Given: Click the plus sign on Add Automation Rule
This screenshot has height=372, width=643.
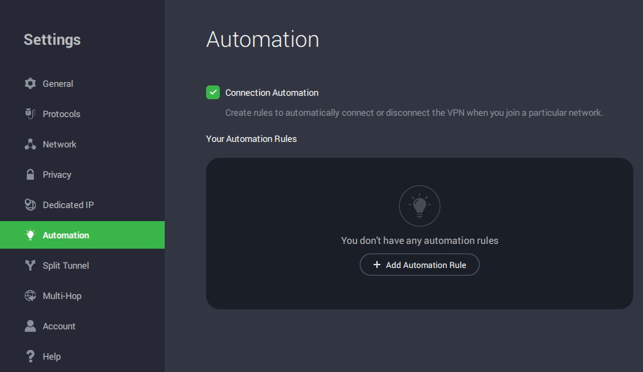Looking at the screenshot, I should click(x=376, y=265).
